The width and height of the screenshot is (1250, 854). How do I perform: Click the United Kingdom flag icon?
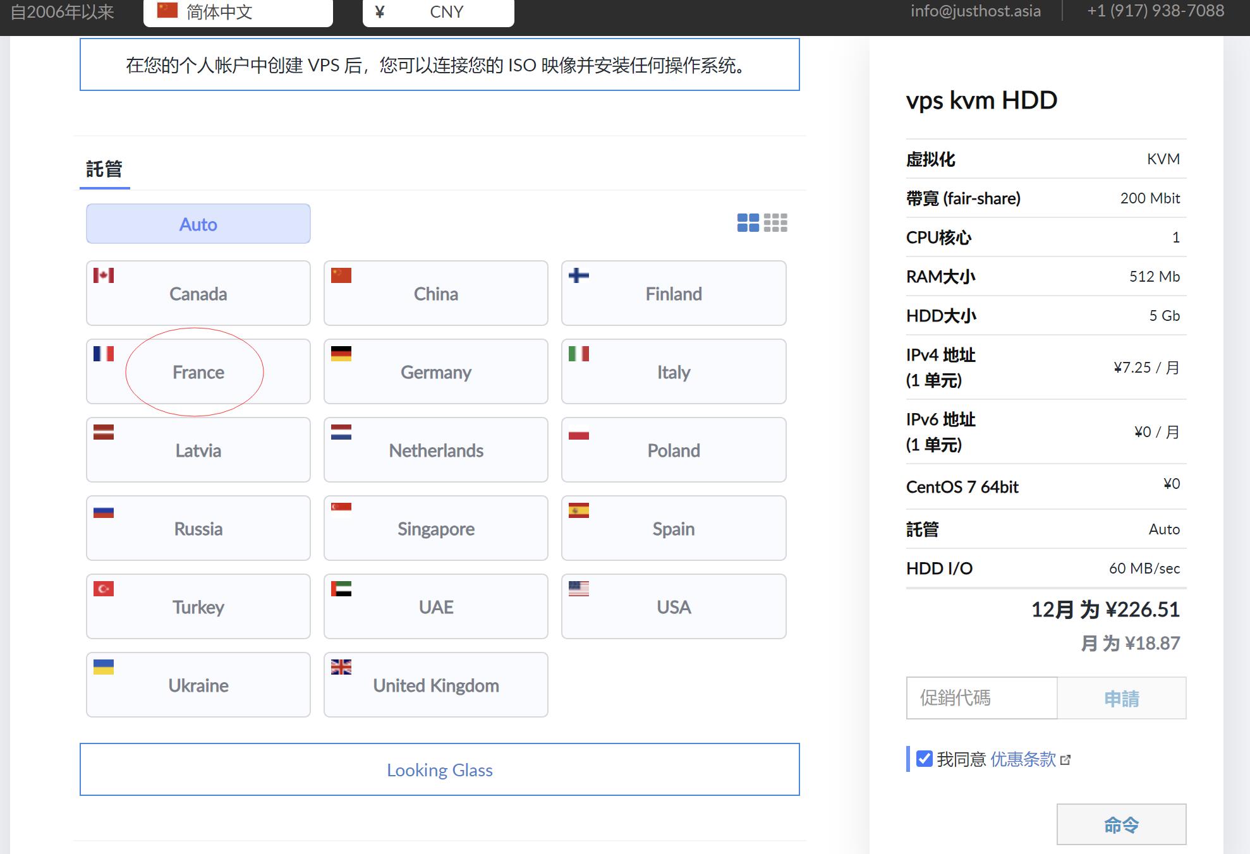(x=341, y=667)
